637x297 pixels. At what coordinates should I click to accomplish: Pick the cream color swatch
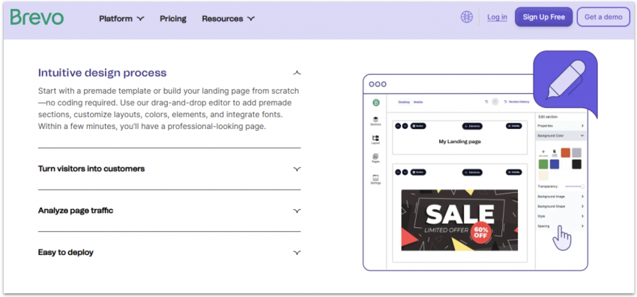[x=543, y=175]
